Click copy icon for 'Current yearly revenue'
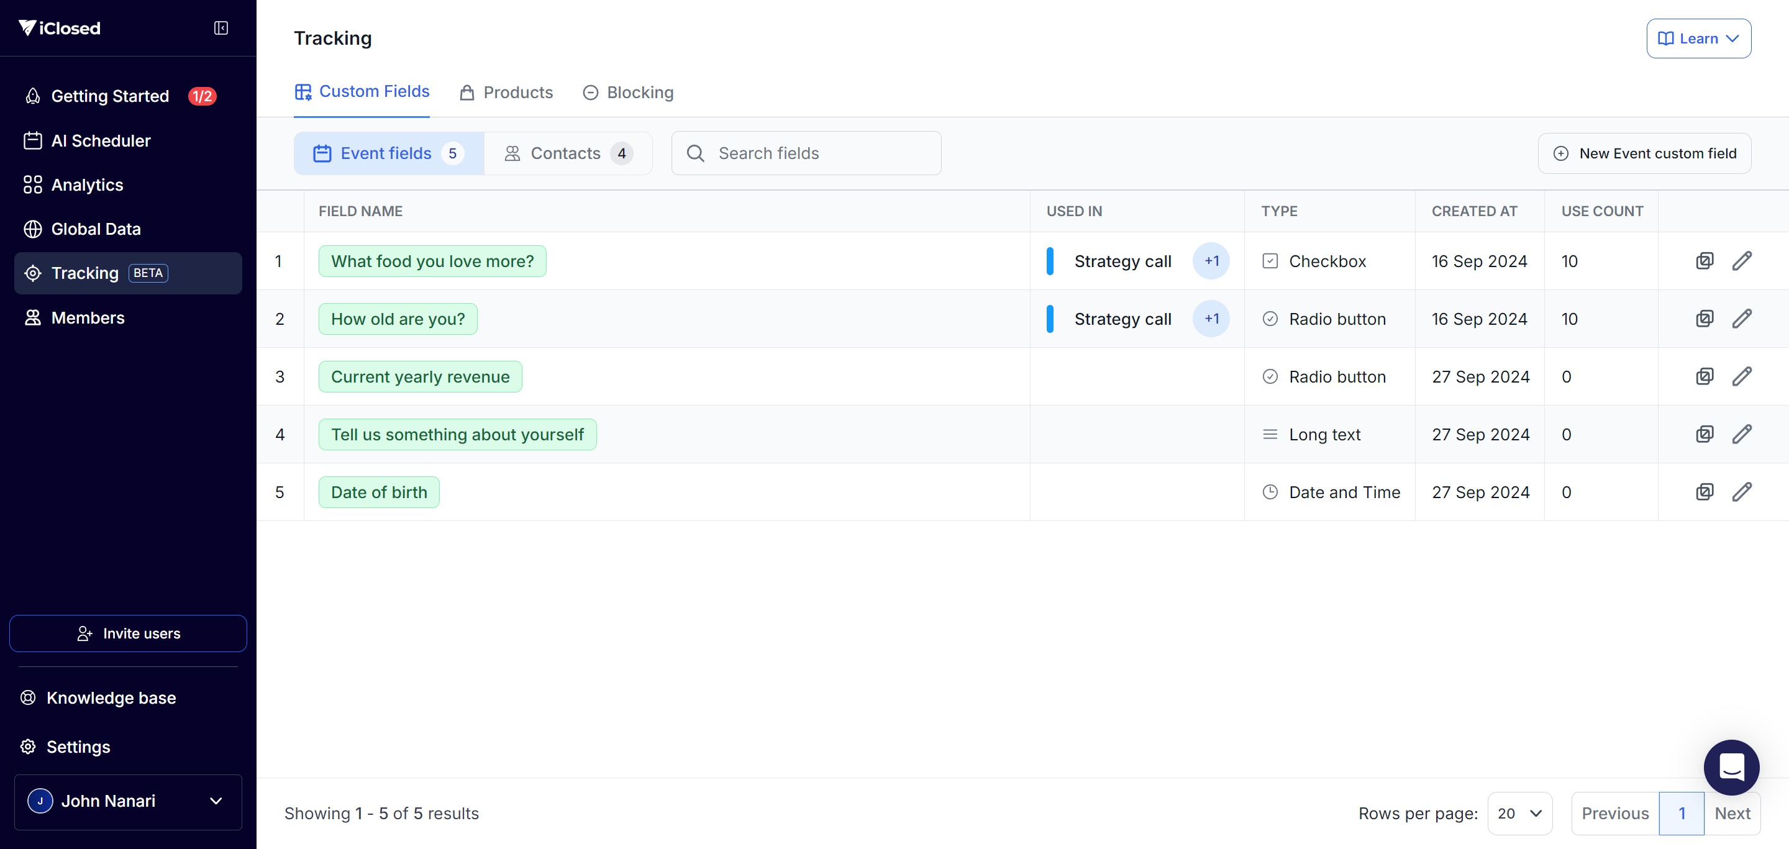Viewport: 1789px width, 849px height. 1705,376
